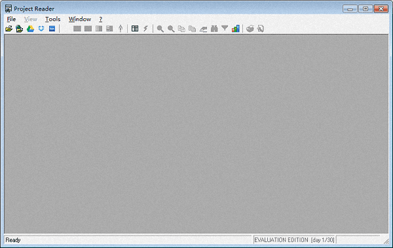Open a file from Google Drive
The width and height of the screenshot is (393, 248).
coord(30,29)
